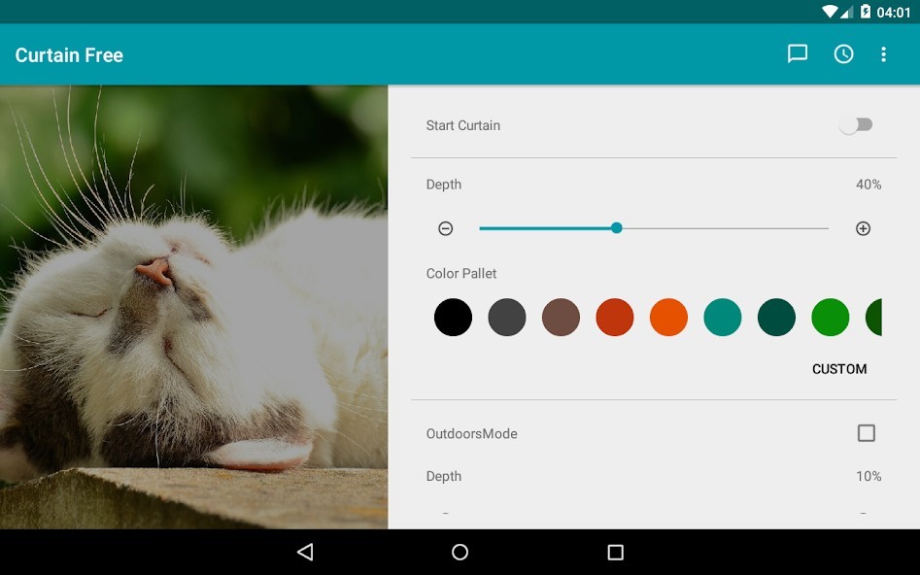Tap the Android home navigation button

pyautogui.click(x=460, y=552)
